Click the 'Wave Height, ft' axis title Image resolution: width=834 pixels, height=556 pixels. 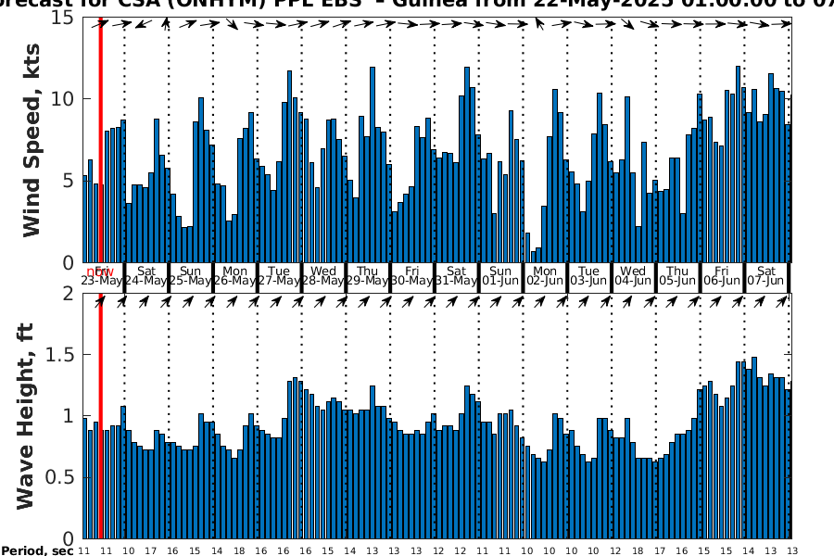(x=25, y=416)
